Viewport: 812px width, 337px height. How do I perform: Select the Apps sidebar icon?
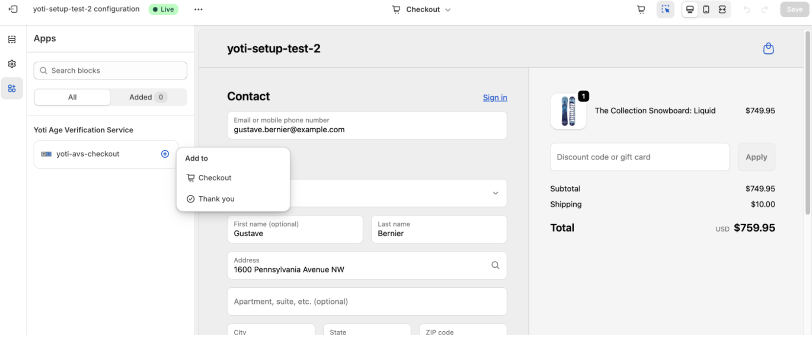pyautogui.click(x=12, y=89)
